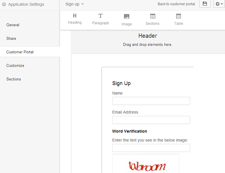Click the Back to customer portal link

(x=176, y=4)
